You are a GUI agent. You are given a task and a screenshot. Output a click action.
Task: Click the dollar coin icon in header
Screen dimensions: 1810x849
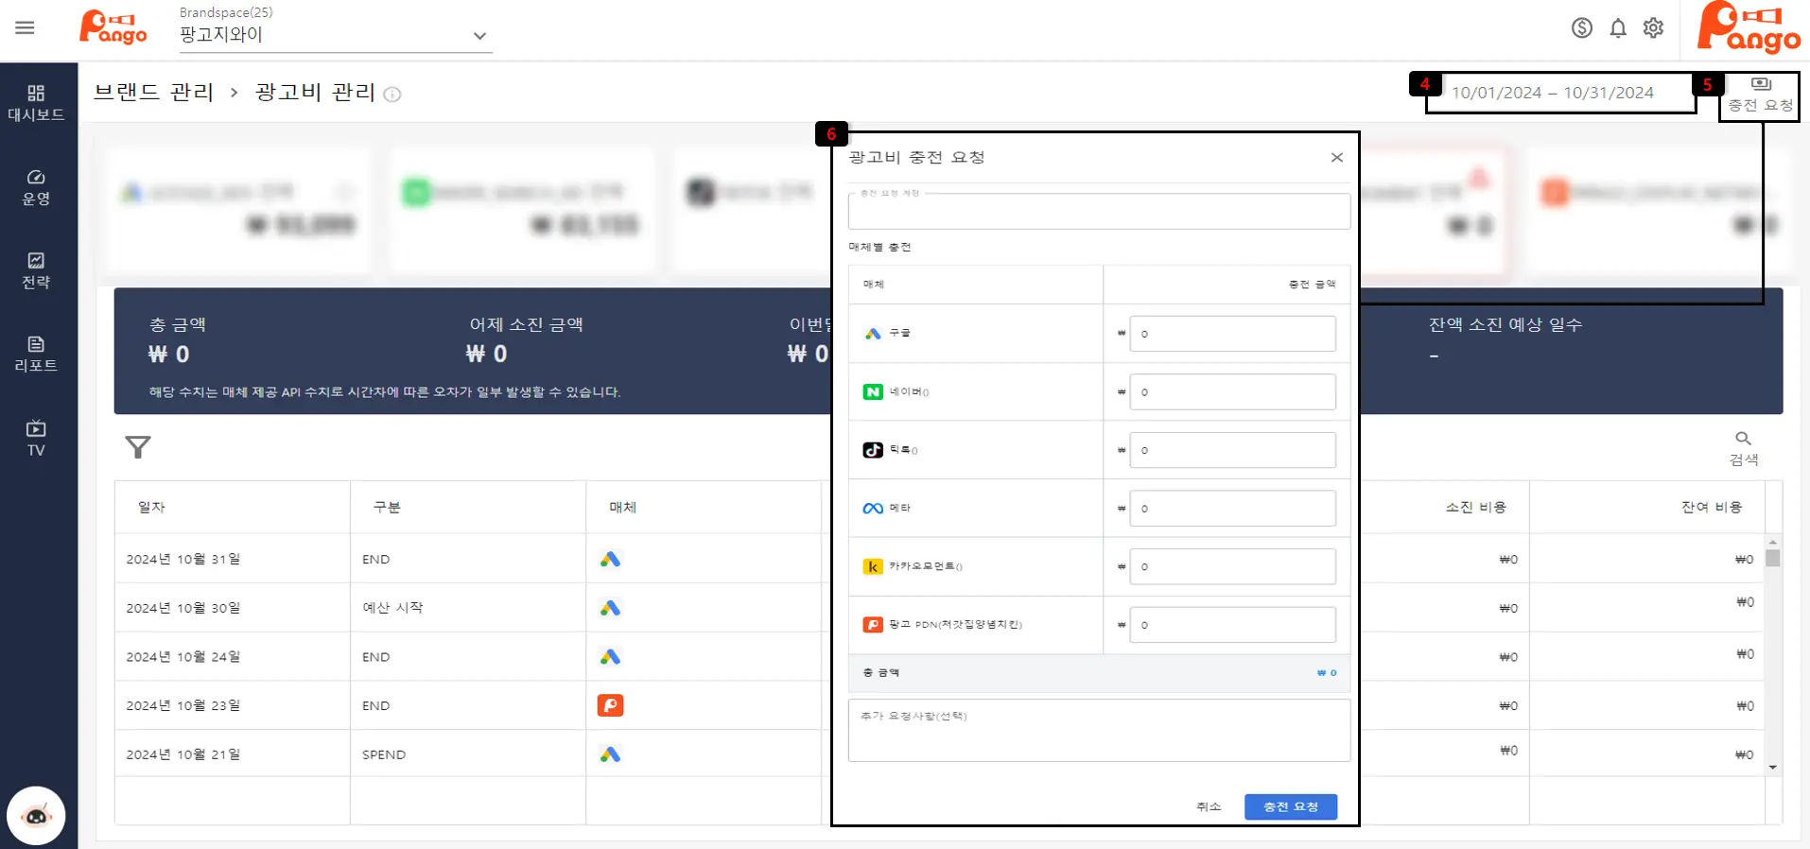coord(1582,28)
